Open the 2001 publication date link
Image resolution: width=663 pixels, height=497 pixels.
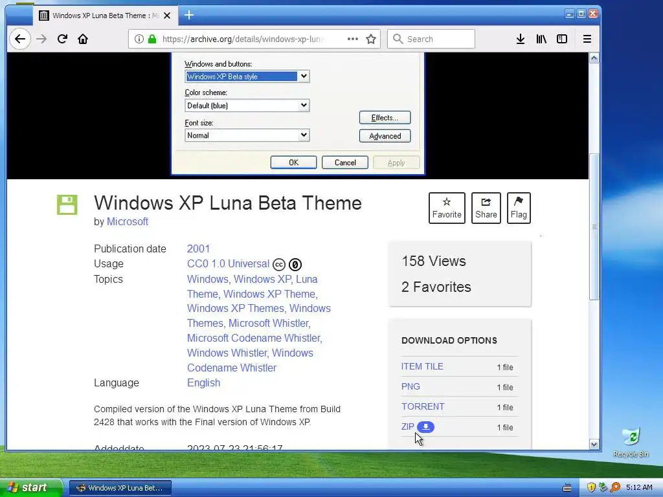(x=198, y=248)
